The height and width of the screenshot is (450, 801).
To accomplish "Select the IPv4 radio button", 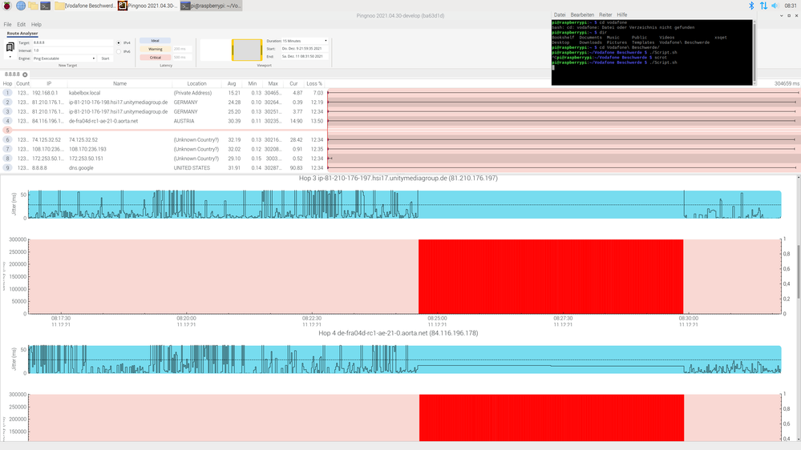I will coord(119,42).
